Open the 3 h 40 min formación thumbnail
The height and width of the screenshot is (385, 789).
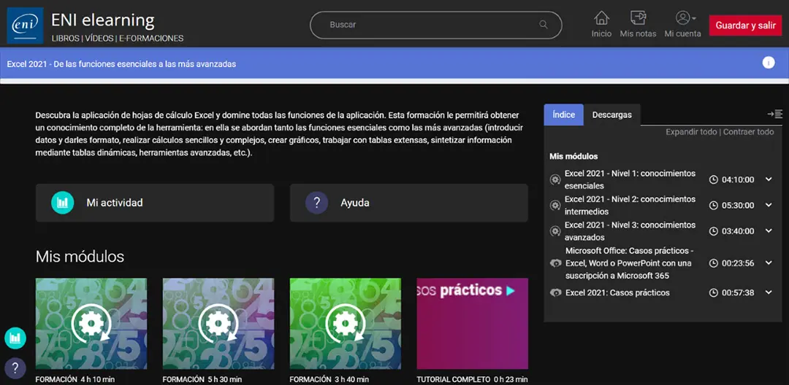pos(345,324)
